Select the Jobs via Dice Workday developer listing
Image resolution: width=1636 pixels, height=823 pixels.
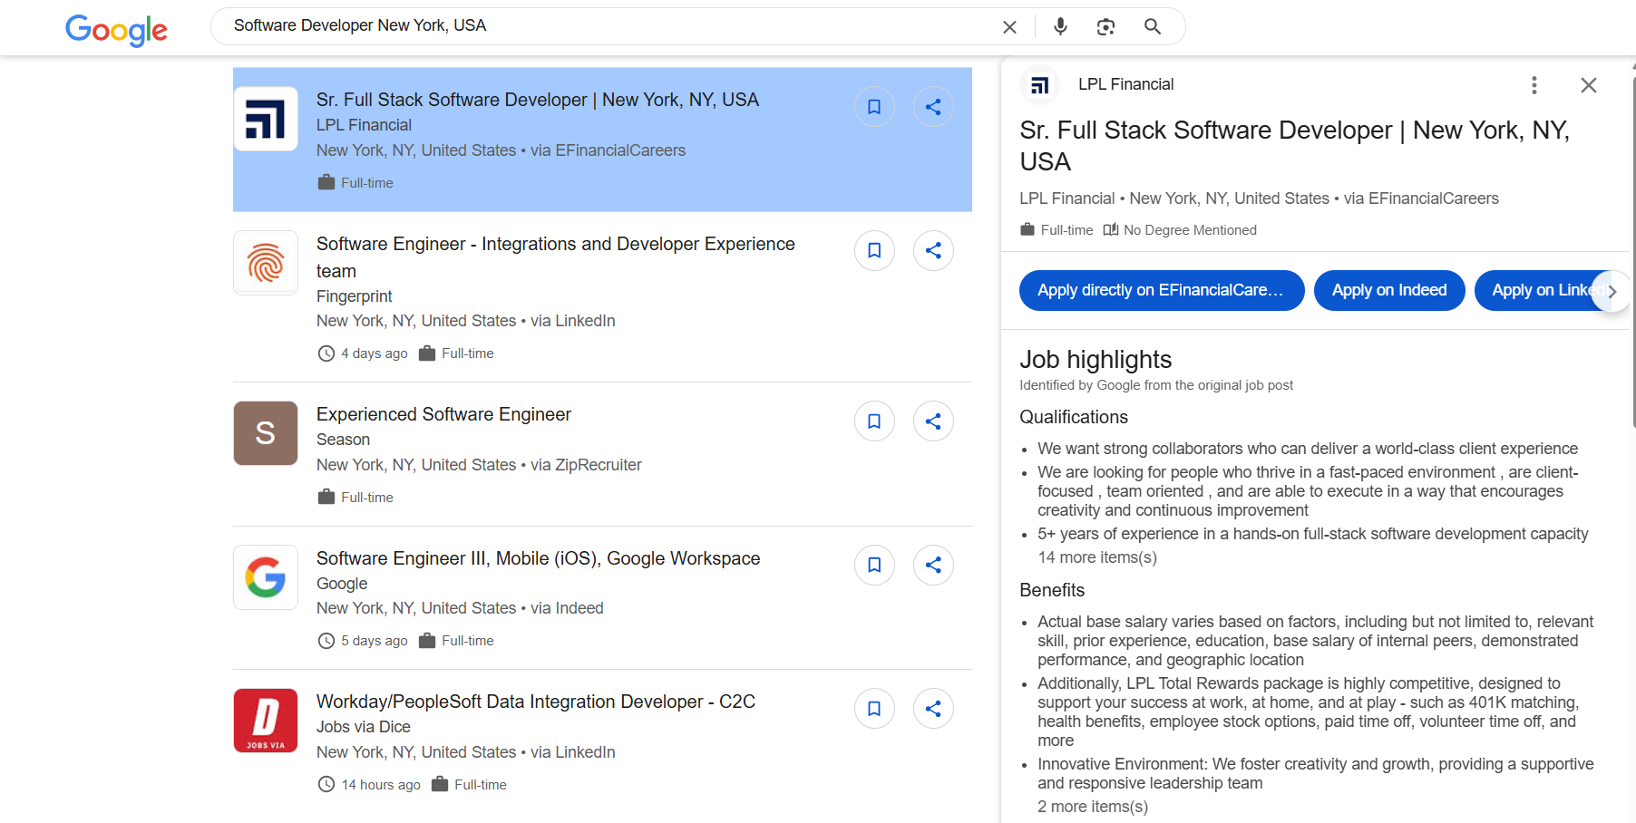tap(535, 701)
